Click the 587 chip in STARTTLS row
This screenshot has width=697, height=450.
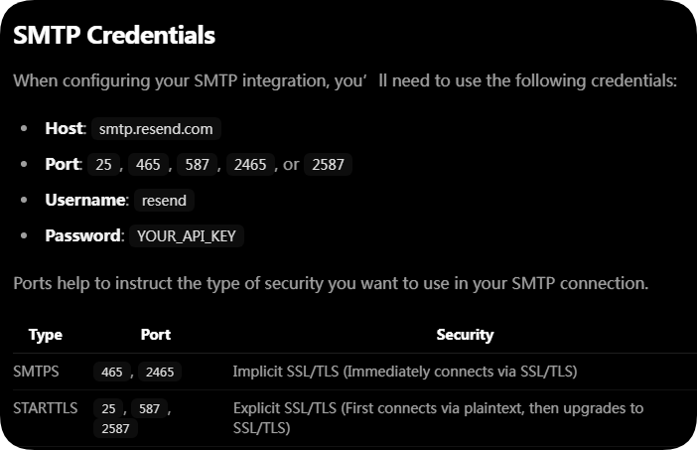pos(149,408)
